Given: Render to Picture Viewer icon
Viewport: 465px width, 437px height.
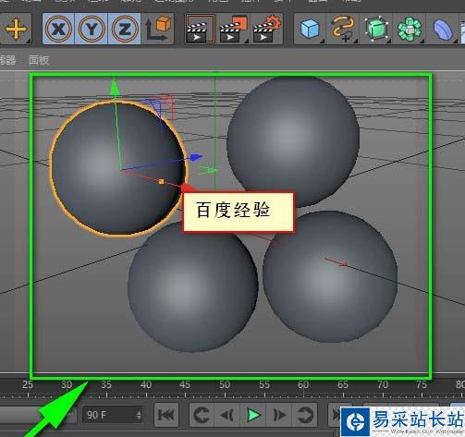Looking at the screenshot, I should click(x=233, y=30).
